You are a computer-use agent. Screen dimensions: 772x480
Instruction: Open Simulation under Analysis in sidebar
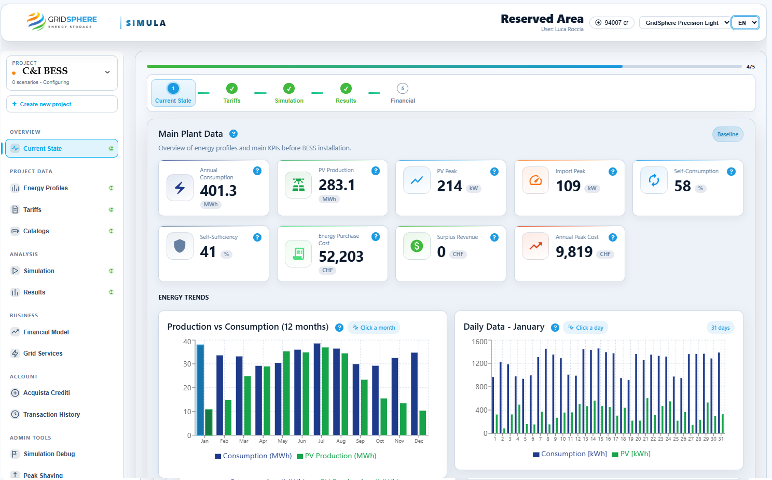click(x=62, y=271)
